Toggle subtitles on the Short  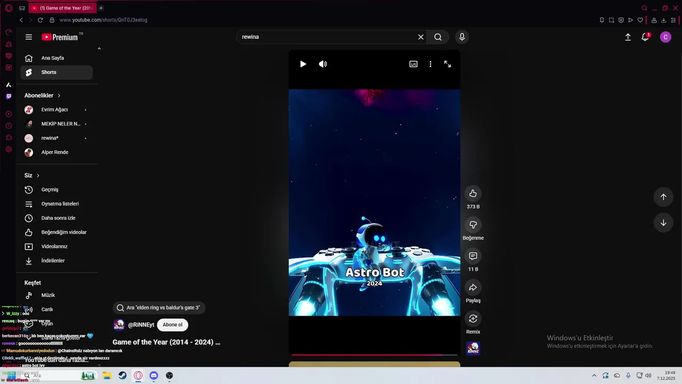point(413,64)
